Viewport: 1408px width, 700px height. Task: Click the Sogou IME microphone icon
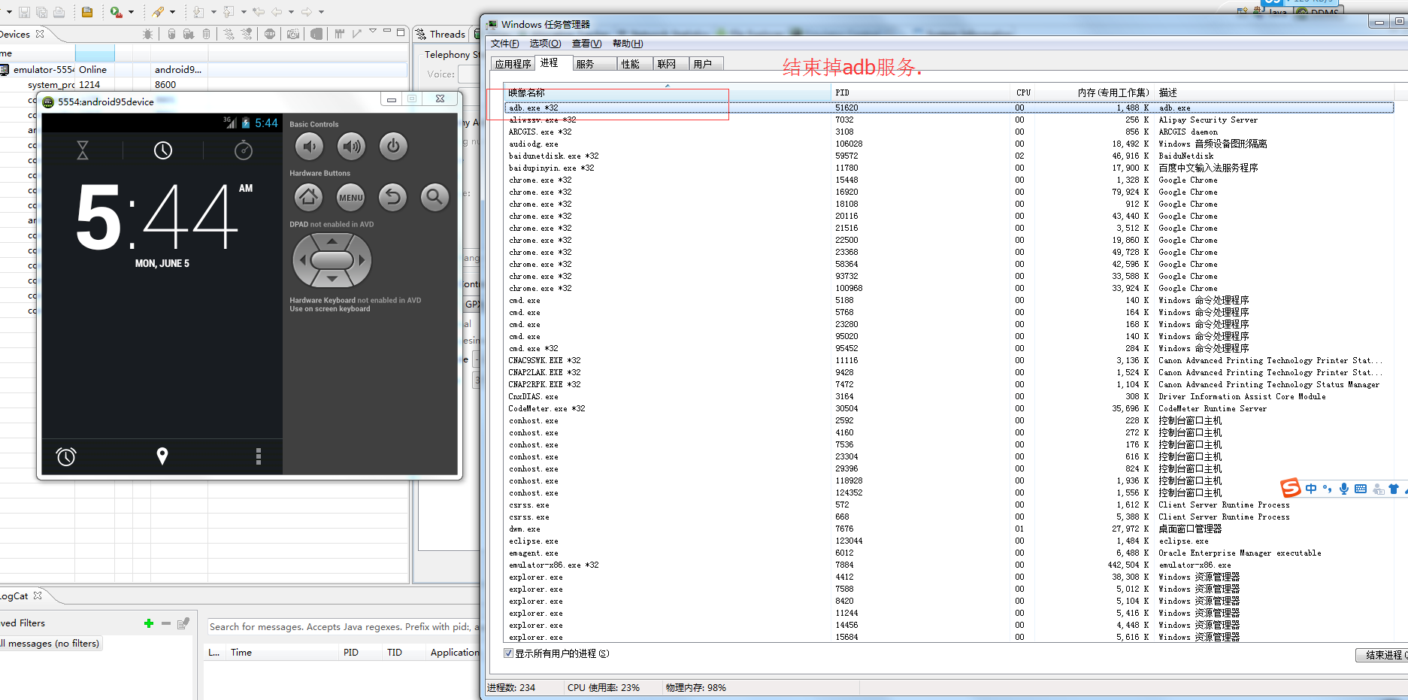(1343, 489)
